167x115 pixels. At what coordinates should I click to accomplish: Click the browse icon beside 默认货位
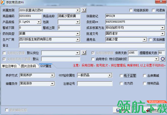[84, 53]
